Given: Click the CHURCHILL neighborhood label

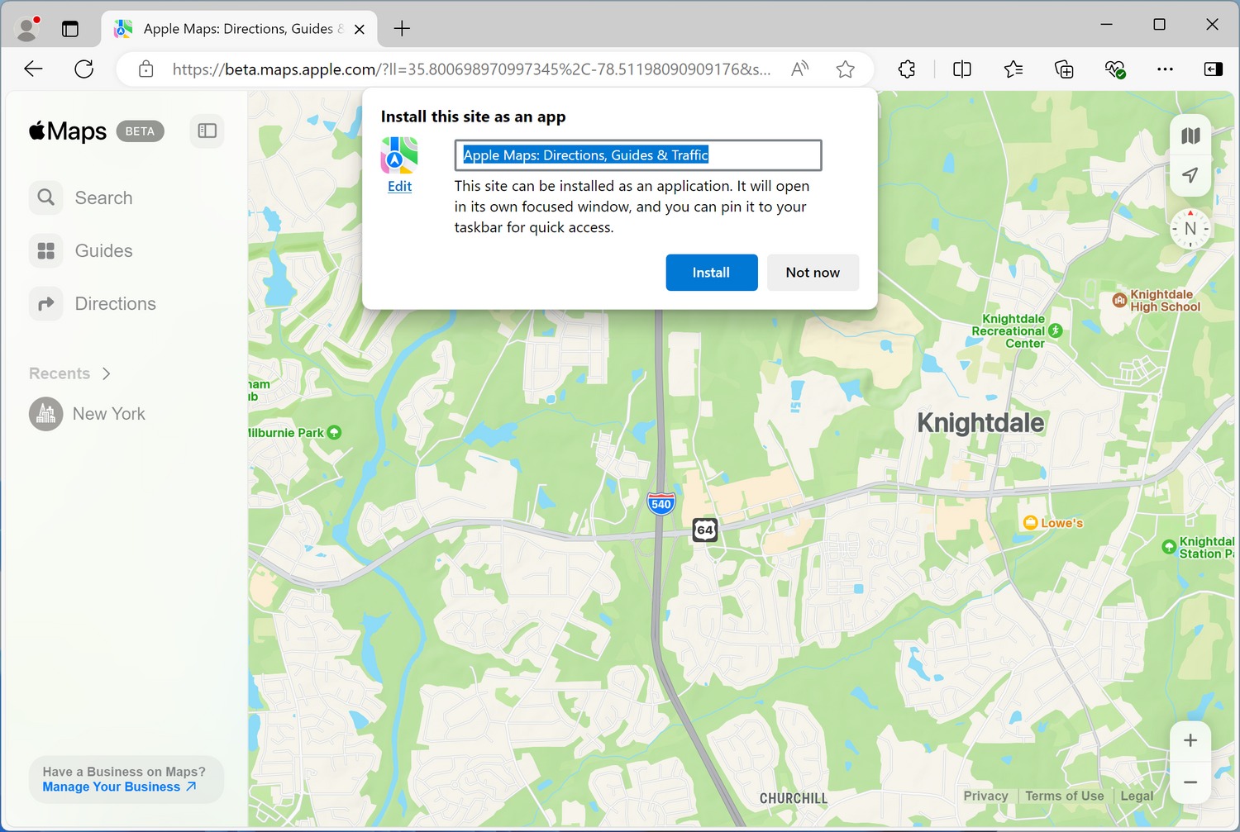Looking at the screenshot, I should click(794, 798).
